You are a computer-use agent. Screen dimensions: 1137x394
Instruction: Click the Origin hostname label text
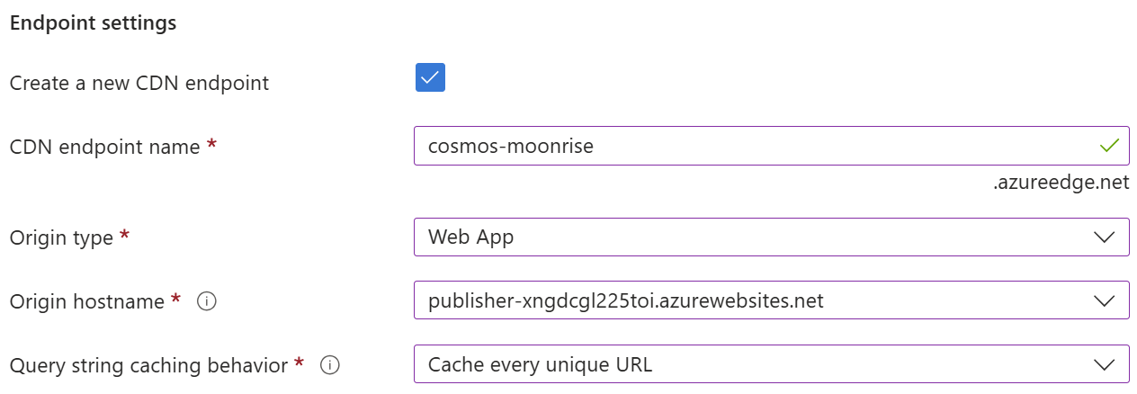87,301
